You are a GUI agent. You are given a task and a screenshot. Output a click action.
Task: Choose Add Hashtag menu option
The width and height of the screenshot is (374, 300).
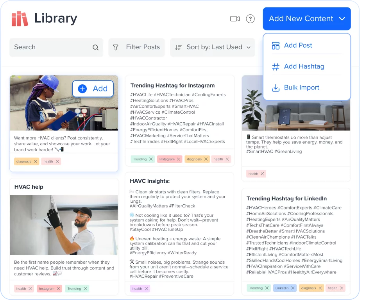304,66
